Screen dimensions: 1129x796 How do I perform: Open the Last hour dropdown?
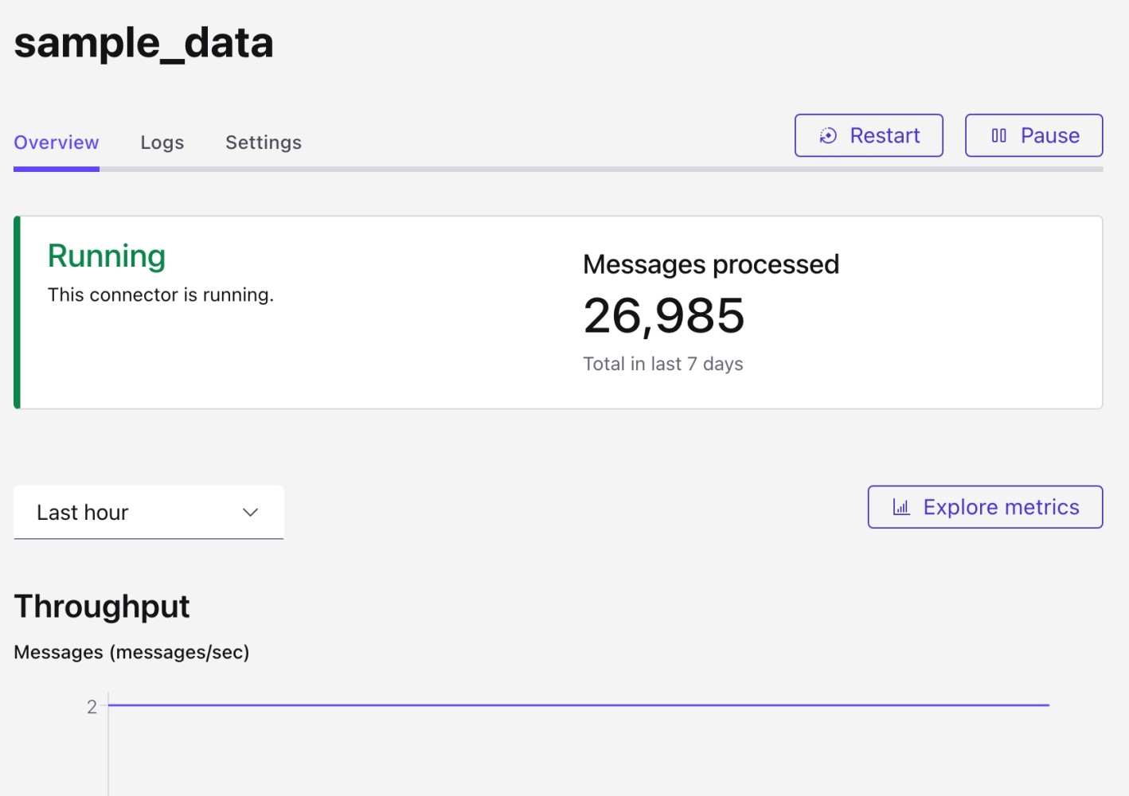pos(148,513)
